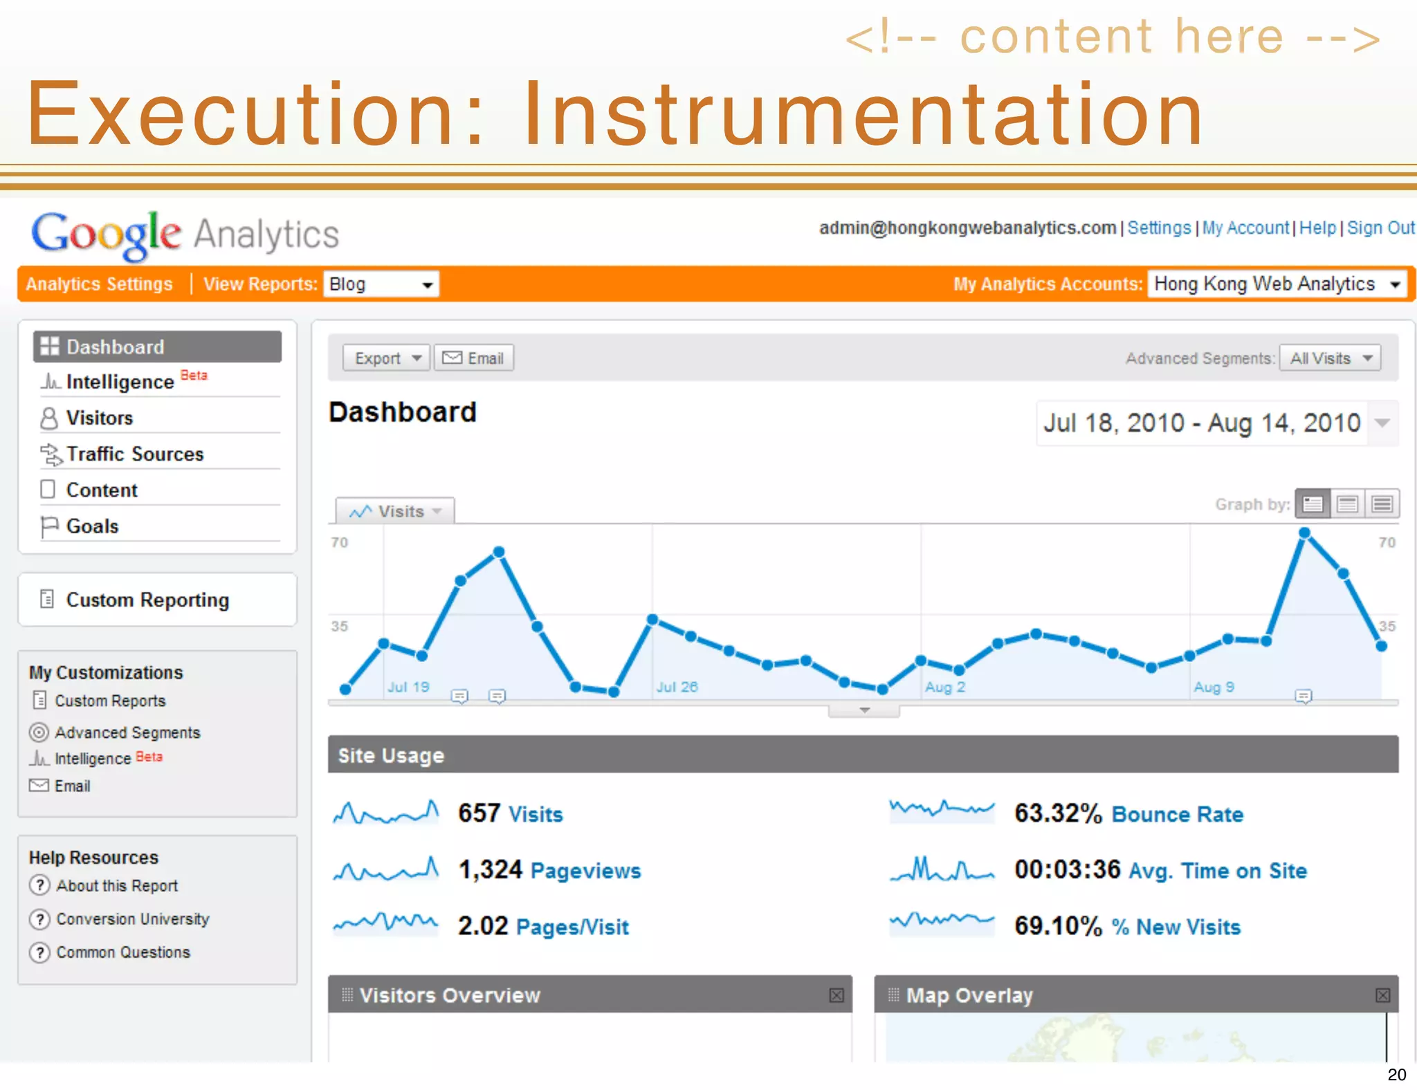Viewport: 1417px width, 1090px height.
Task: Close the Visitors Overview widget
Action: [x=837, y=995]
